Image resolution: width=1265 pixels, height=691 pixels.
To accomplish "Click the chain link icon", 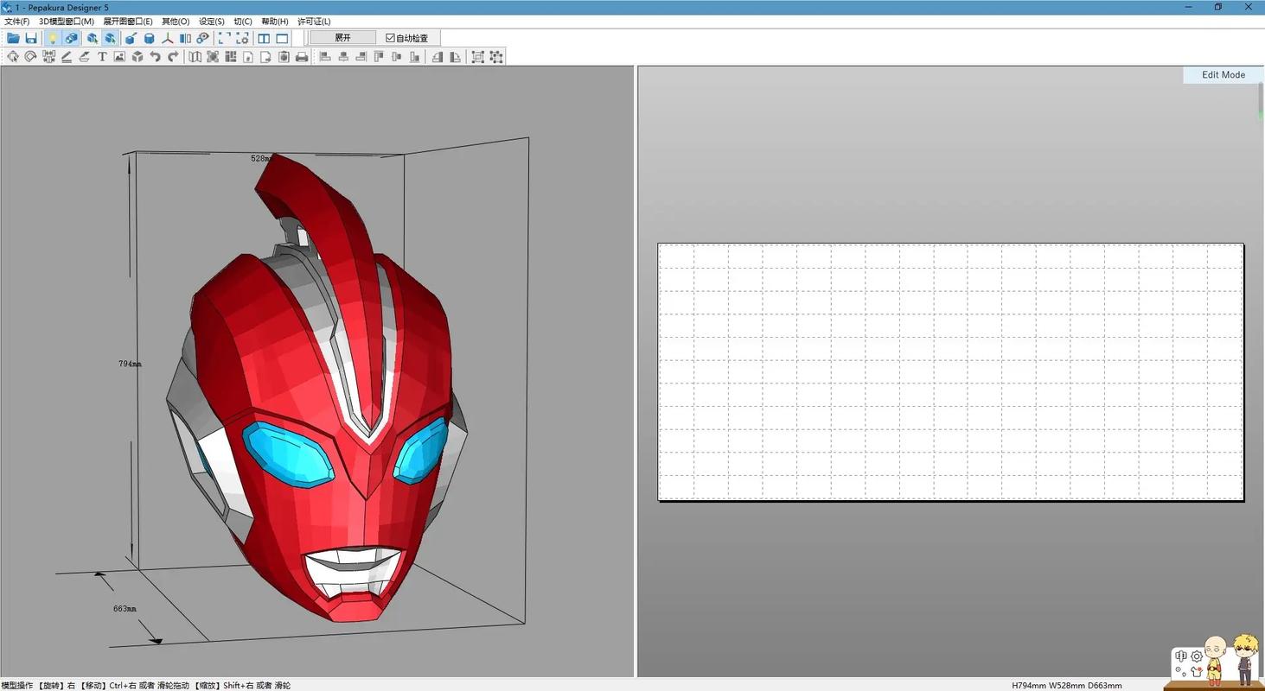I will 203,38.
